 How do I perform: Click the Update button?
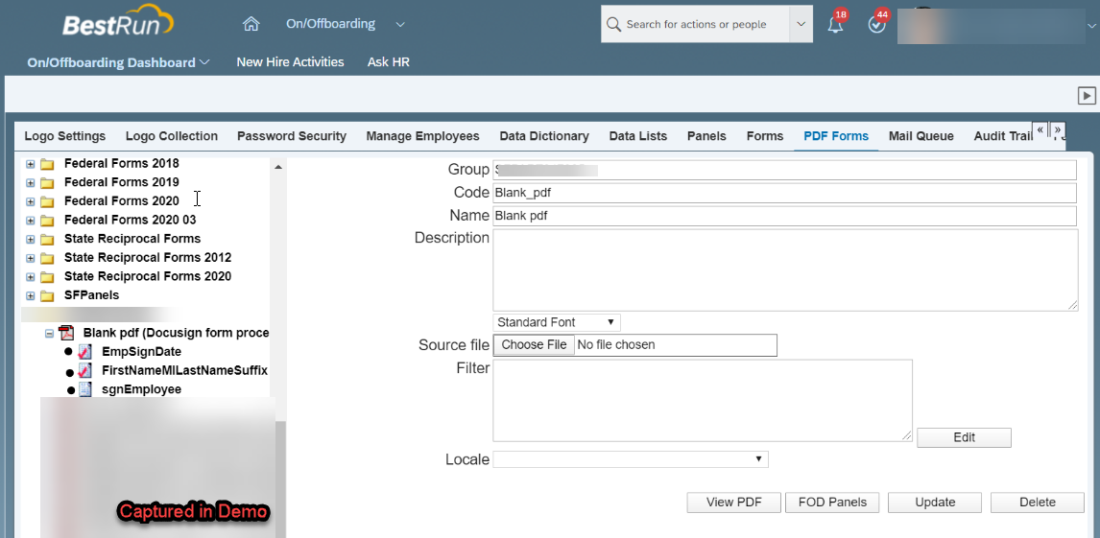(x=935, y=503)
